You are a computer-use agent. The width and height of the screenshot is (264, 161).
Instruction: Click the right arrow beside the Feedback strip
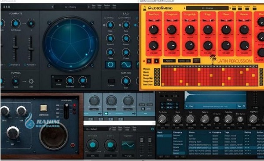pyautogui.click(x=134, y=114)
